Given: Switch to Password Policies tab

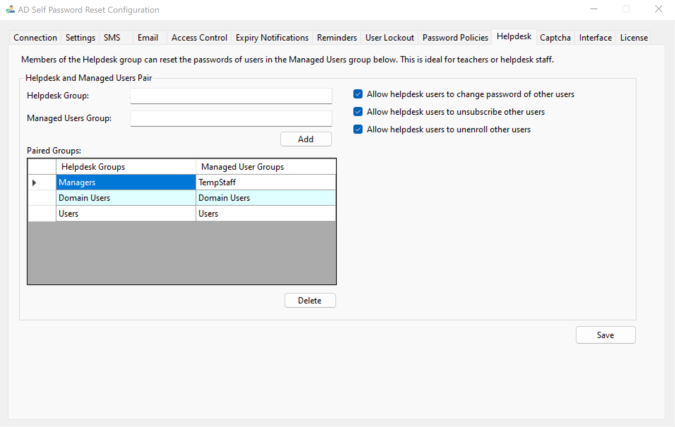Looking at the screenshot, I should point(455,37).
